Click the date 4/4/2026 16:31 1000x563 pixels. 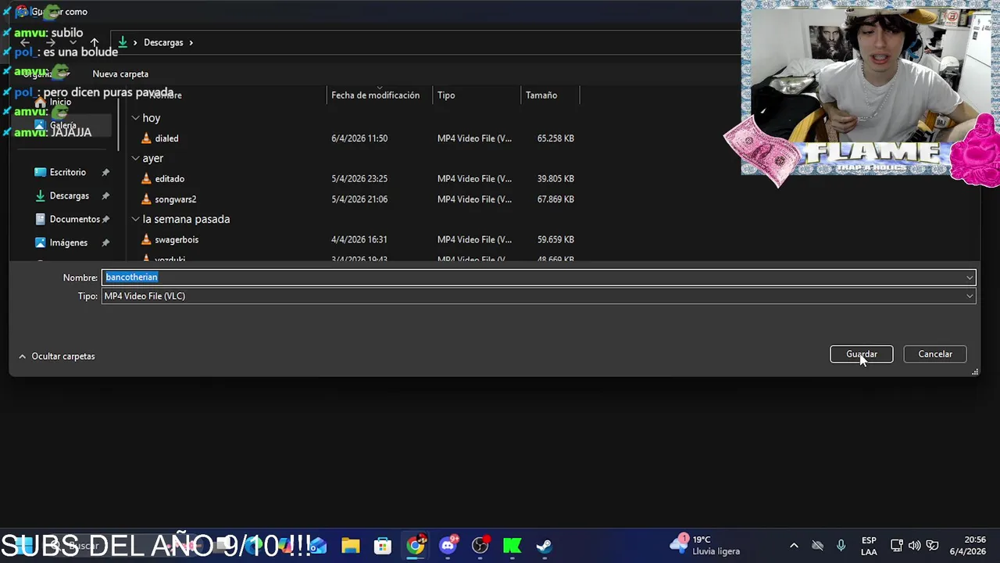click(x=359, y=240)
